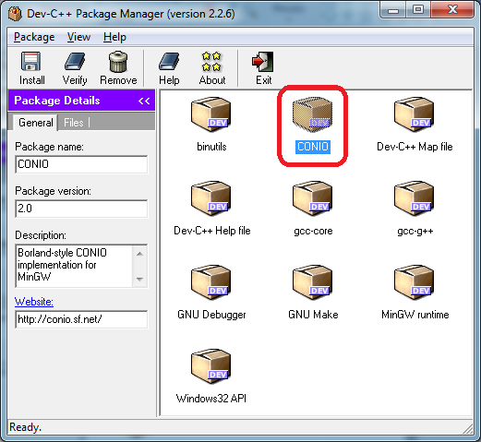Click the description scroll down arrow
Image resolution: width=481 pixels, height=442 pixels.
[x=139, y=279]
